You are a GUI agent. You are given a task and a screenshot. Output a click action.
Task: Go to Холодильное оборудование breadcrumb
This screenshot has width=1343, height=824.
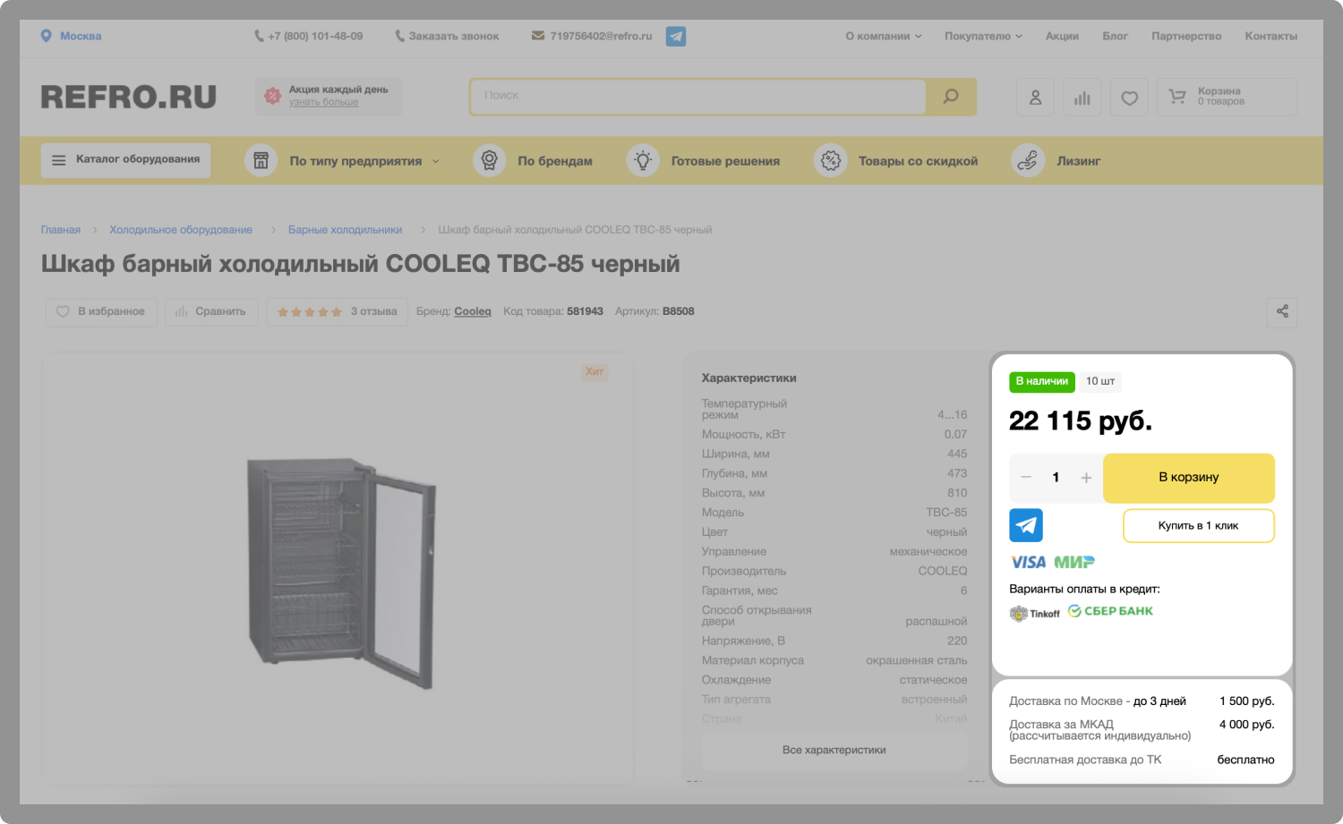coord(181,230)
